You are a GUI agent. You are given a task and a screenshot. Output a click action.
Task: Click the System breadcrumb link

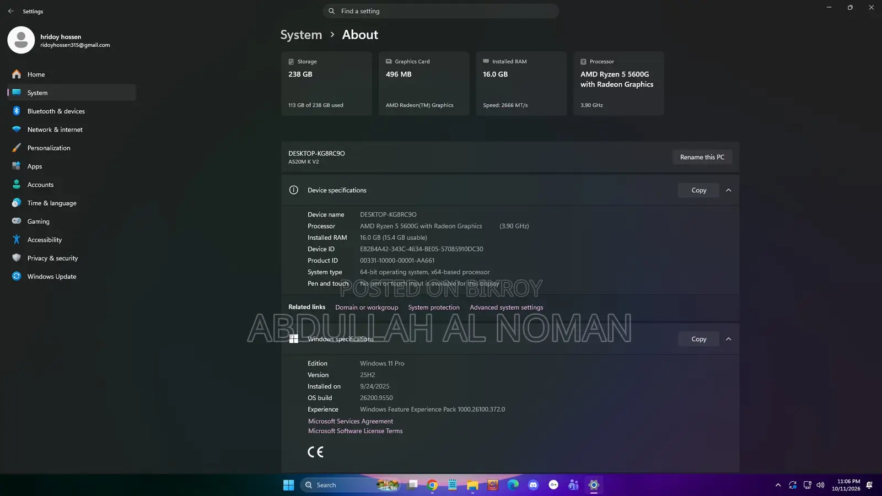point(301,35)
